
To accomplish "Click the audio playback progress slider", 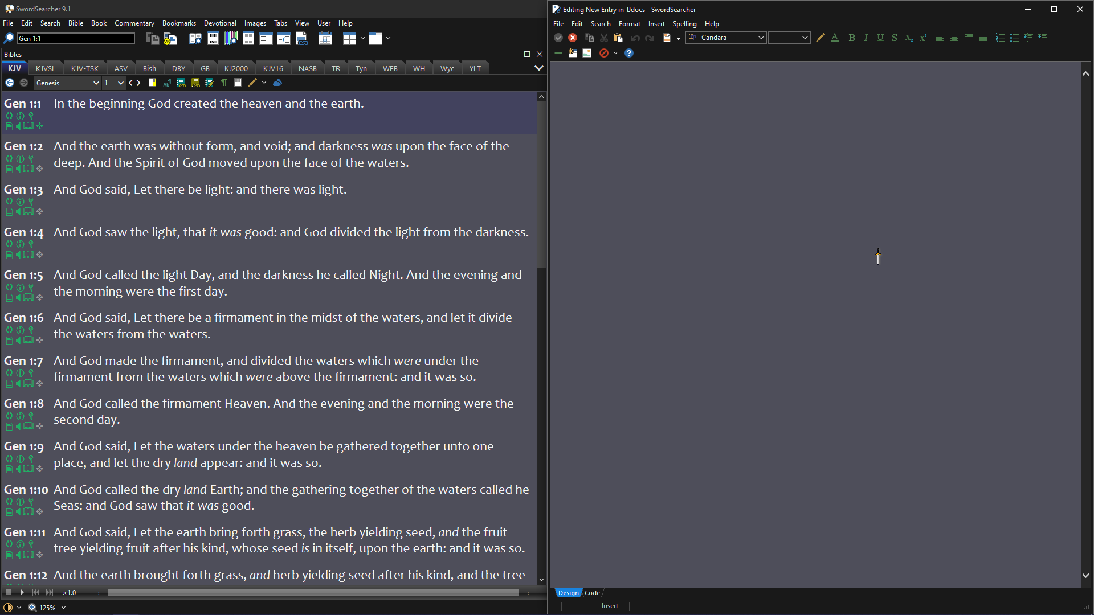I will pos(313,593).
